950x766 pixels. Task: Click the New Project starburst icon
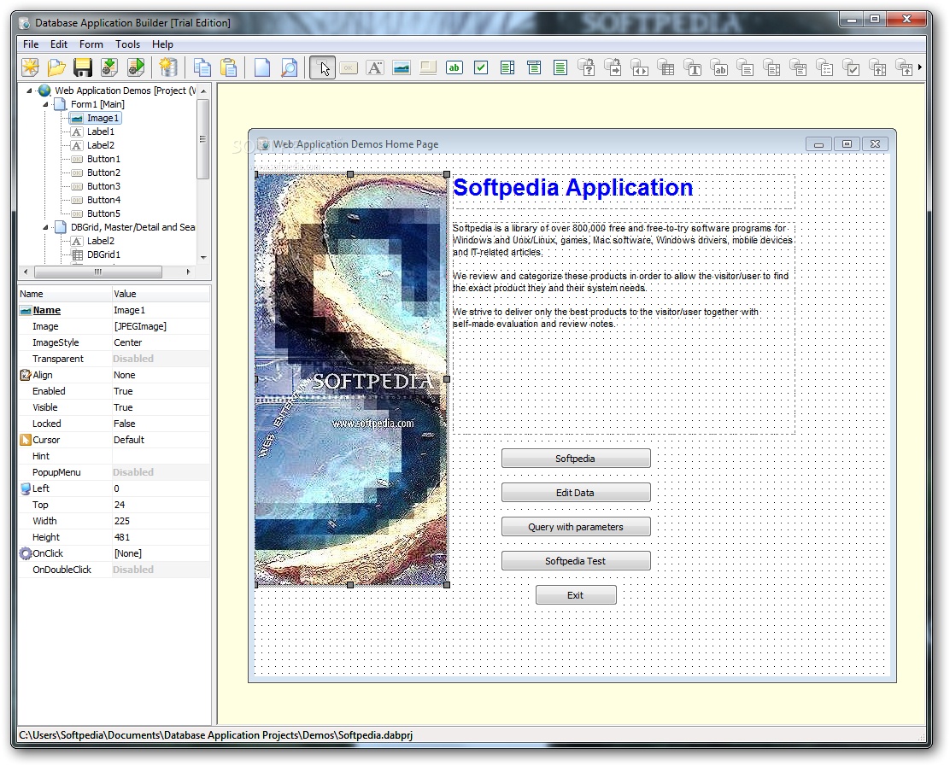click(30, 67)
